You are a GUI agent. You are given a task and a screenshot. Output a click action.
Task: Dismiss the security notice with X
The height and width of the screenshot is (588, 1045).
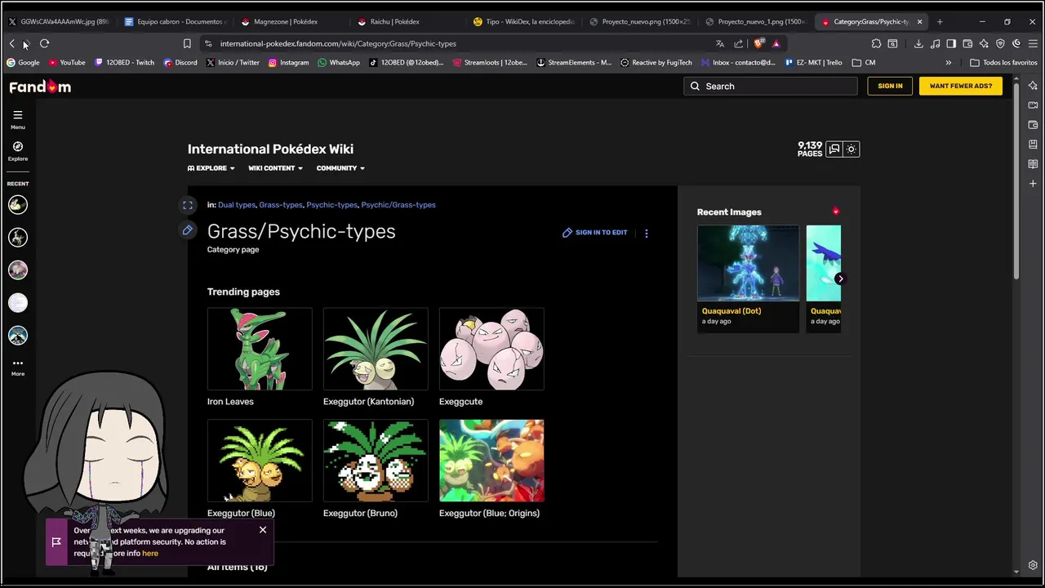click(x=263, y=530)
